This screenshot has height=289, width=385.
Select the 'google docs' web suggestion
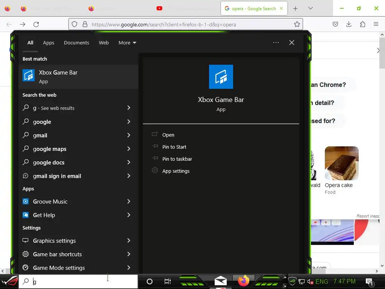(x=49, y=163)
